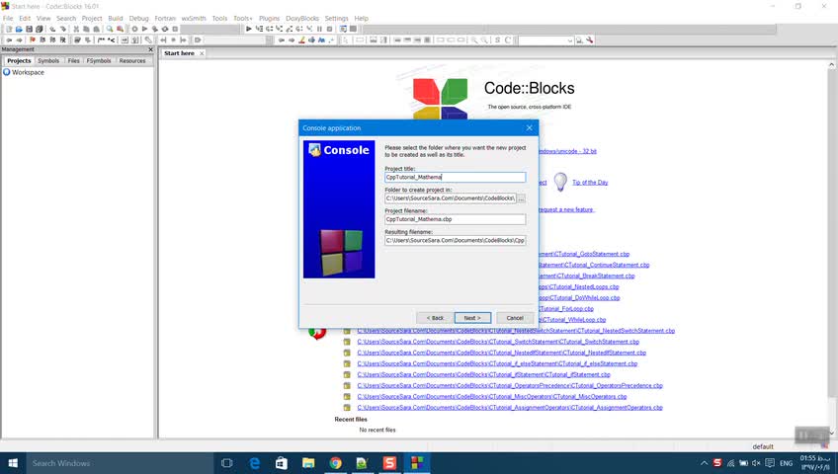Click the Project filename input field

click(x=455, y=219)
